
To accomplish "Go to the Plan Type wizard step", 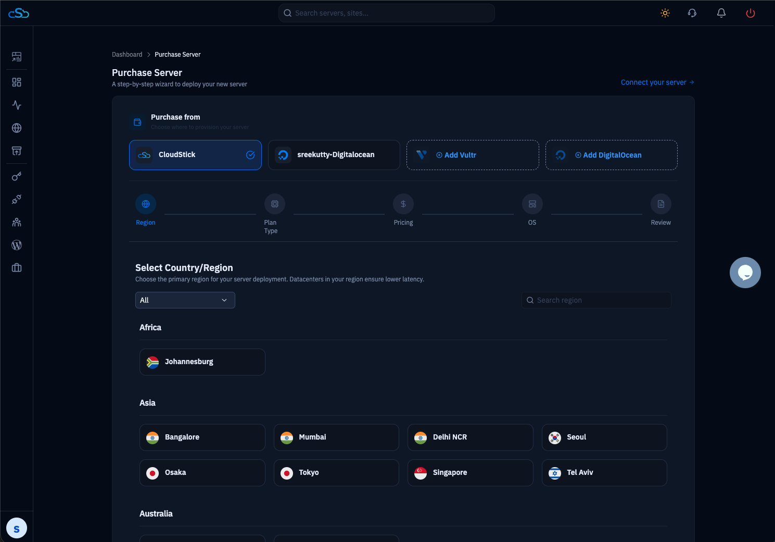I will coord(274,214).
